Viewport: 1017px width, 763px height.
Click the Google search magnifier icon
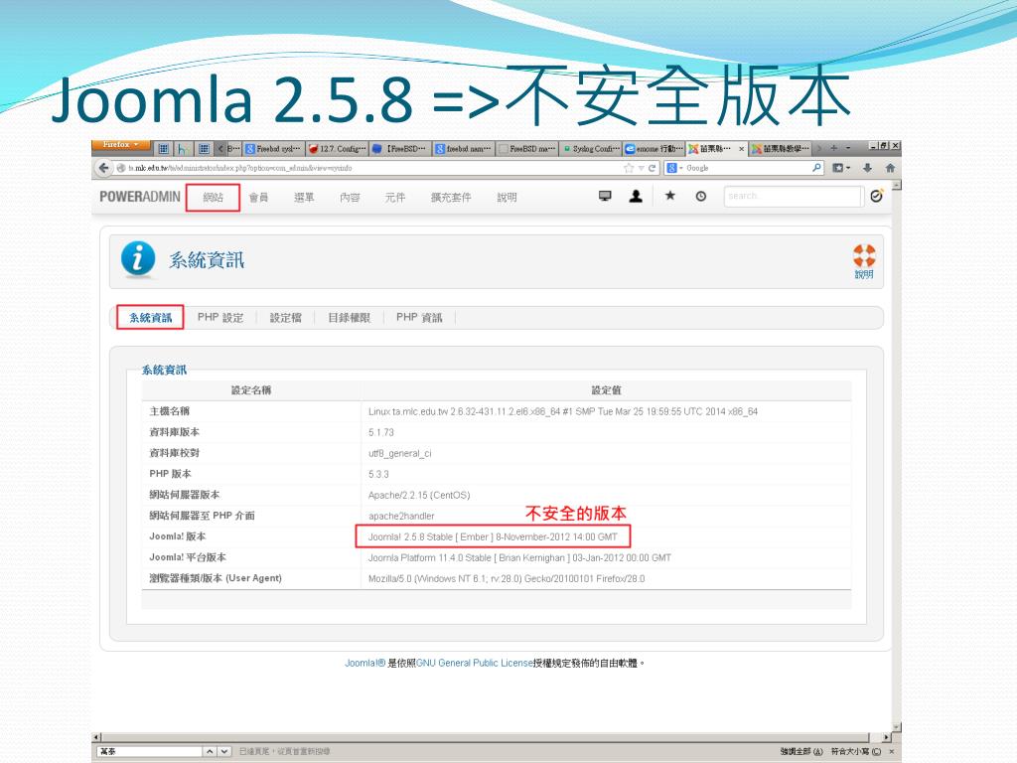click(816, 168)
